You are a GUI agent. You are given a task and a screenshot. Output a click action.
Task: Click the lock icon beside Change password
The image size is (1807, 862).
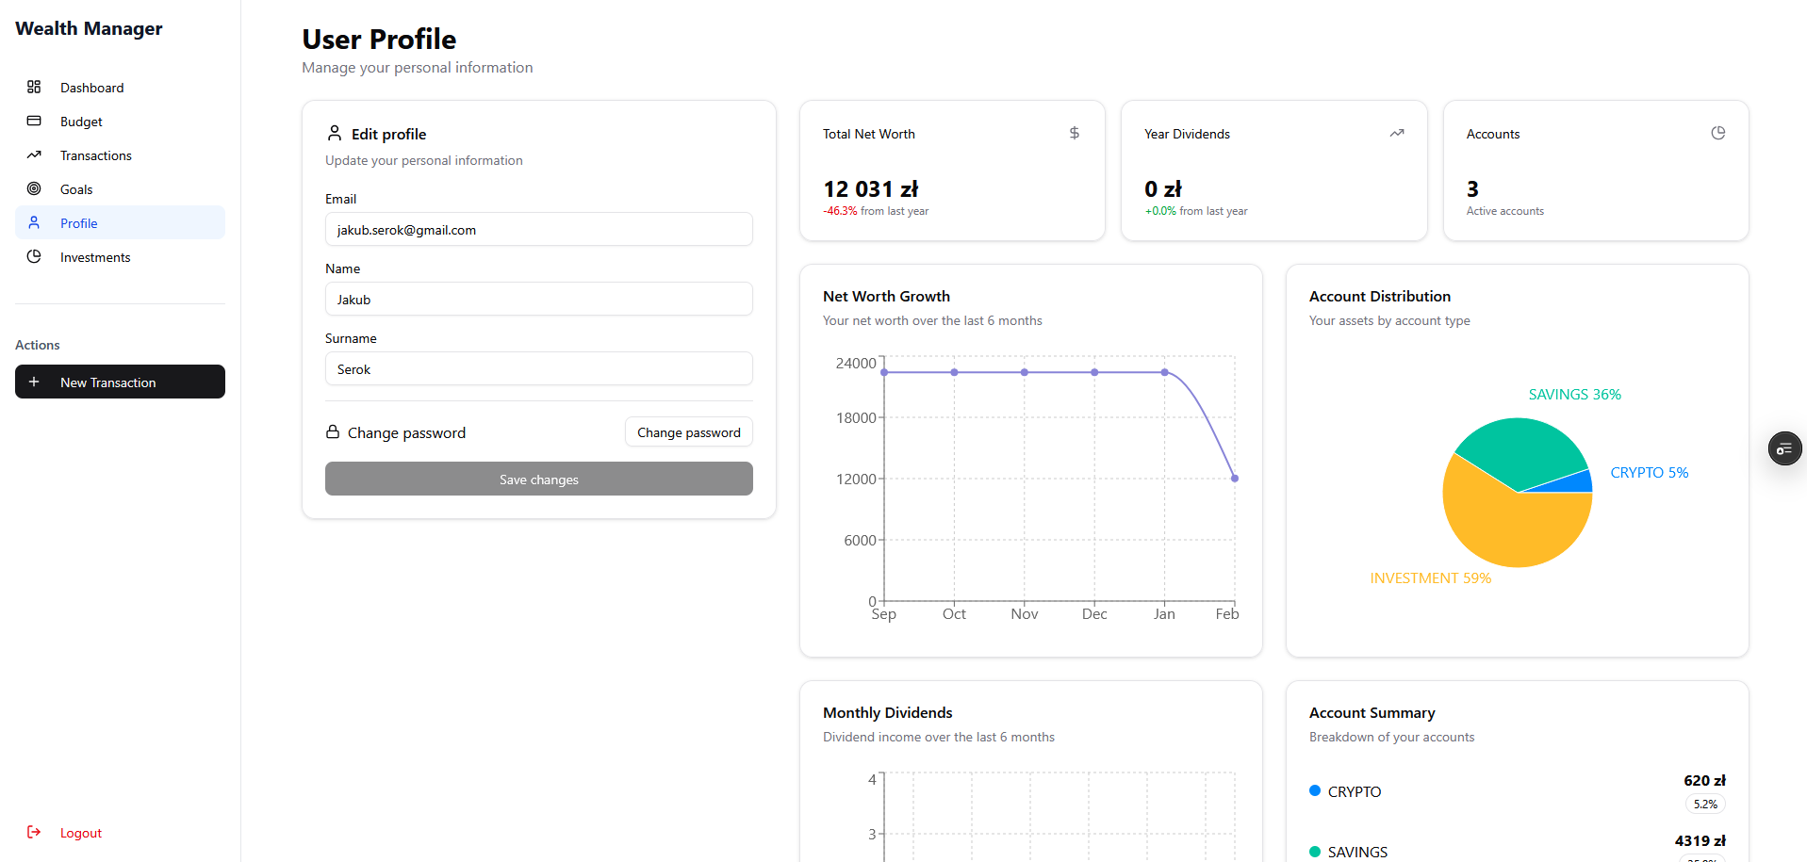pos(334,431)
